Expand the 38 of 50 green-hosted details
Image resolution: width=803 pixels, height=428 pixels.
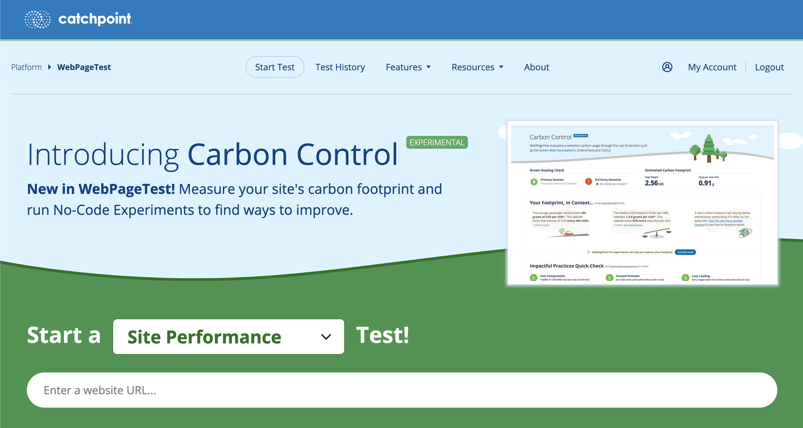pyautogui.click(x=627, y=184)
